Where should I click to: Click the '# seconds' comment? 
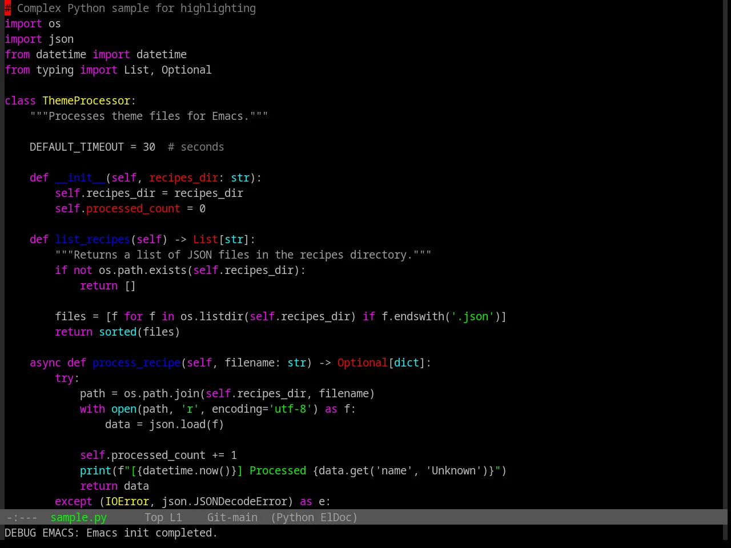[x=196, y=147]
